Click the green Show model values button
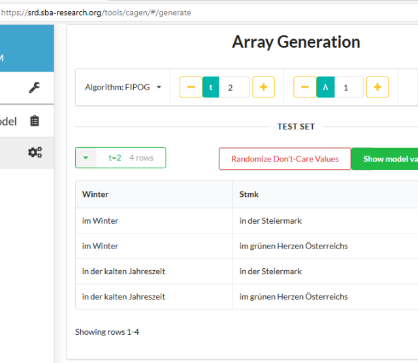The image size is (418, 363). pos(385,159)
